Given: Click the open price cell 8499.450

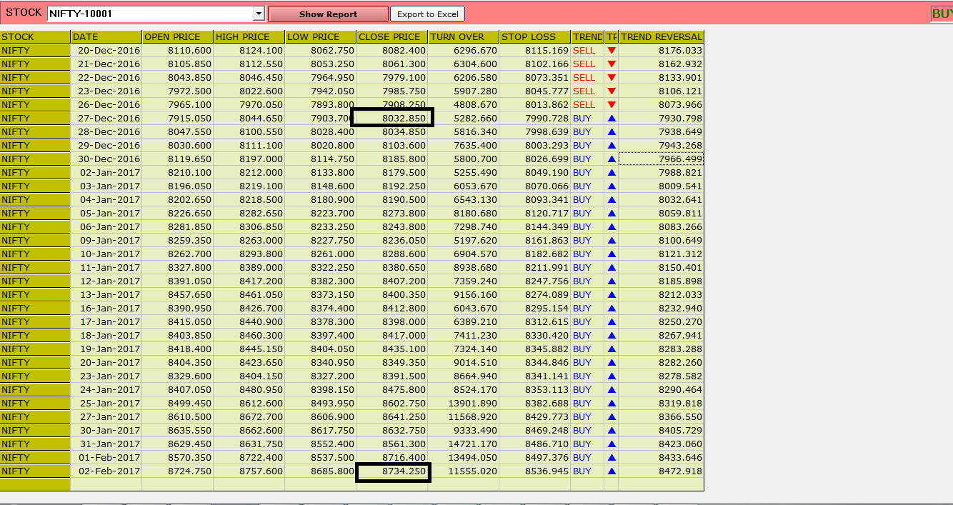Looking at the screenshot, I should [178, 404].
